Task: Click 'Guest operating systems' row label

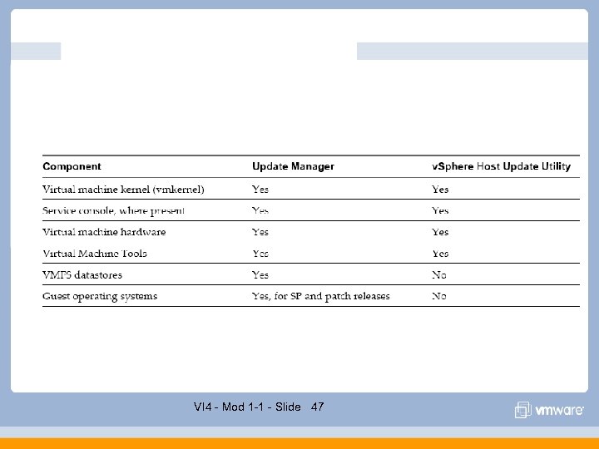Action: pyautogui.click(x=100, y=296)
